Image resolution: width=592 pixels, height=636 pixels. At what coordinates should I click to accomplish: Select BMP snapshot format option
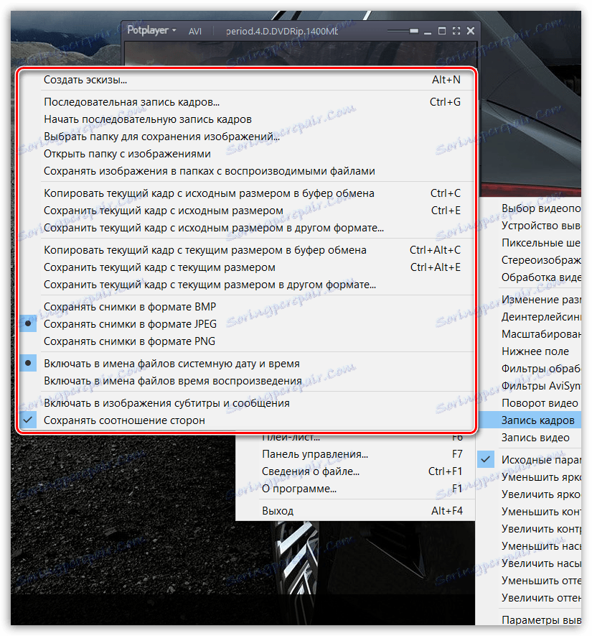pyautogui.click(x=246, y=307)
